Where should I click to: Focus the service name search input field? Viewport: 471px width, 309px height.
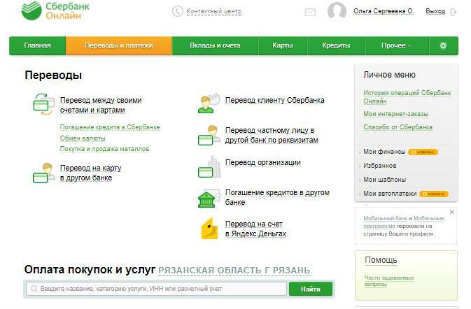pos(156,289)
